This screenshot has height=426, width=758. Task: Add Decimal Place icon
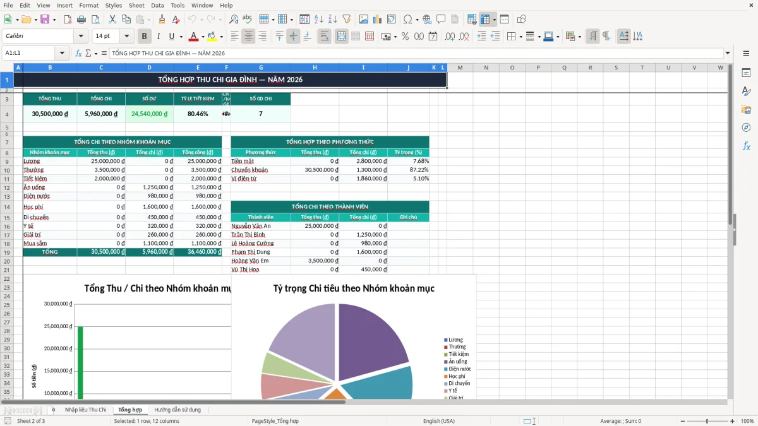click(x=451, y=37)
